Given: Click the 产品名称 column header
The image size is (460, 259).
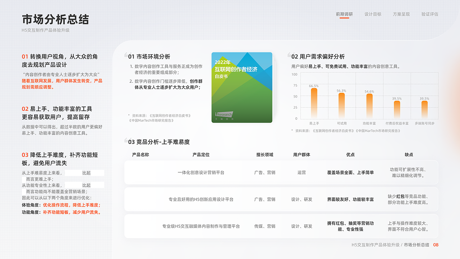Looking at the screenshot, I should pyautogui.click(x=141, y=155).
